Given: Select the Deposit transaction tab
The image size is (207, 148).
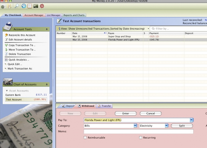Looking at the screenshot, I should (68, 106).
